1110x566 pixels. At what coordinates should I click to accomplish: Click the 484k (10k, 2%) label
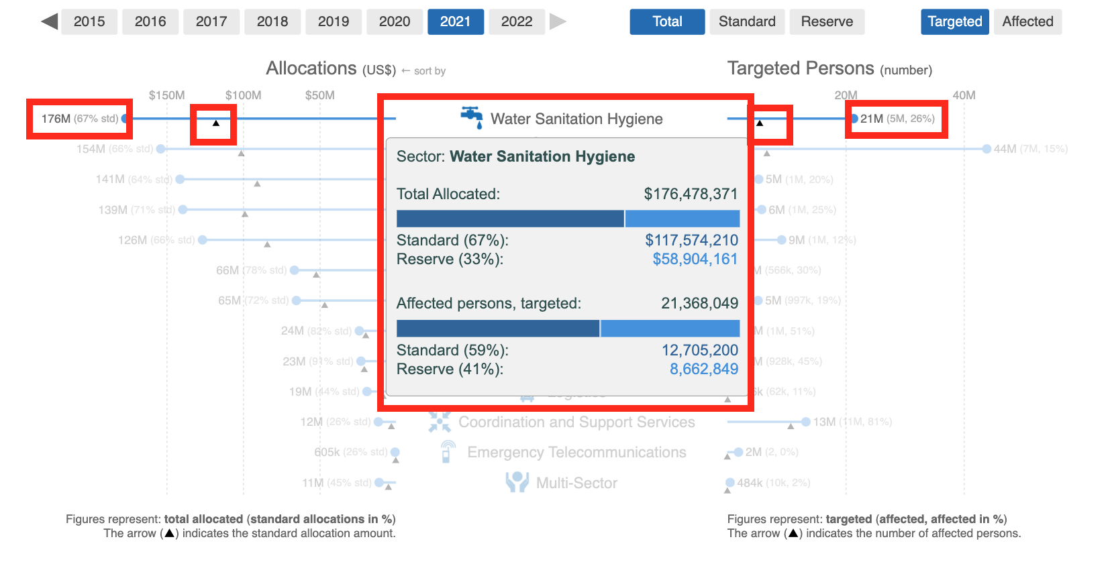click(x=774, y=483)
